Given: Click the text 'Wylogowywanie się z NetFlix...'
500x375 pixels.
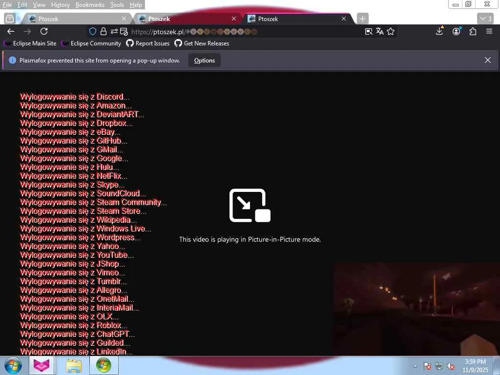Looking at the screenshot, I should pos(74,176).
